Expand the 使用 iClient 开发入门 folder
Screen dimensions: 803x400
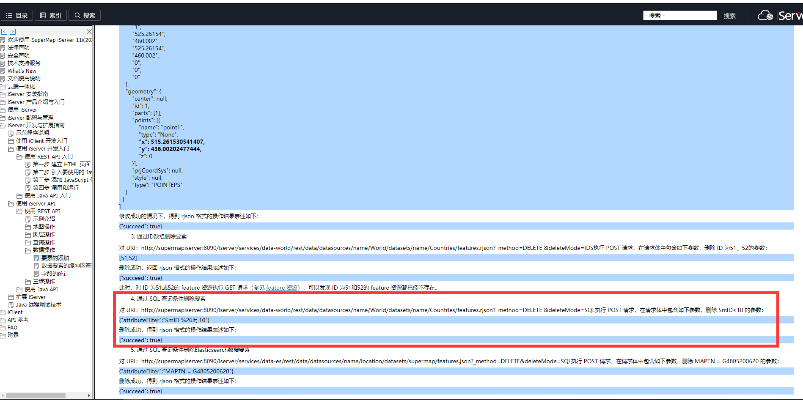click(11, 141)
